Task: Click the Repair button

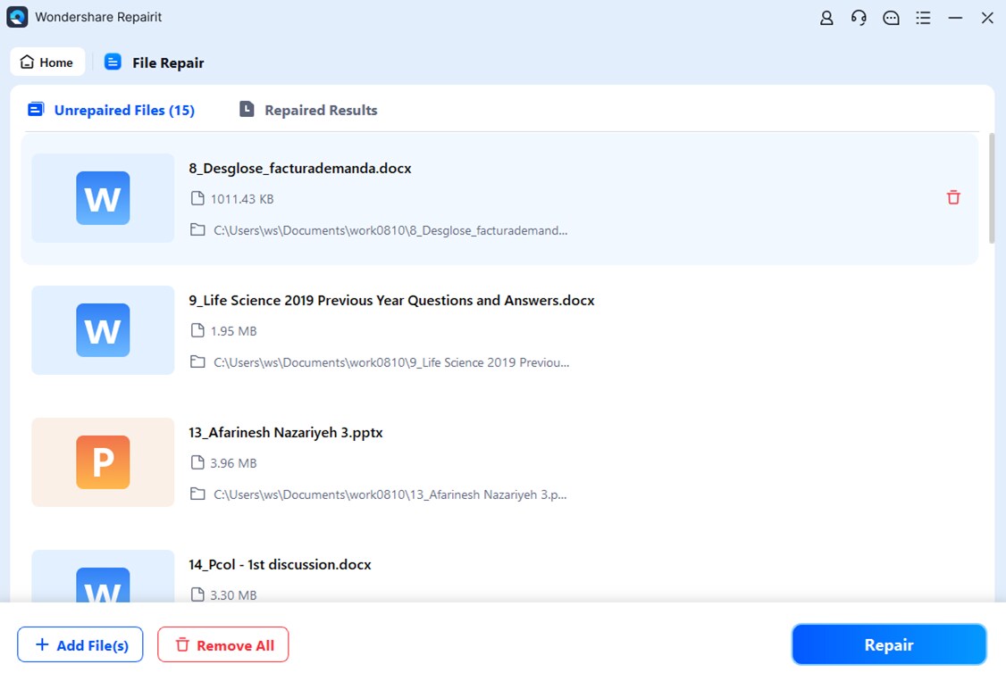Action: click(889, 644)
